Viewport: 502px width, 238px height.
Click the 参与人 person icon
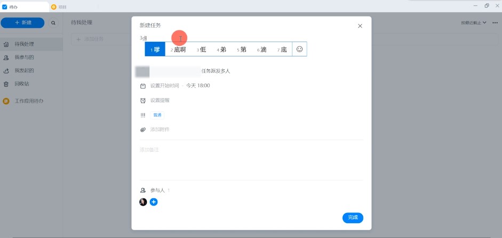(143, 191)
